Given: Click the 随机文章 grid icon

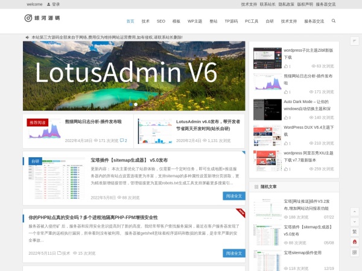Looking at the screenshot, I should [256, 187].
